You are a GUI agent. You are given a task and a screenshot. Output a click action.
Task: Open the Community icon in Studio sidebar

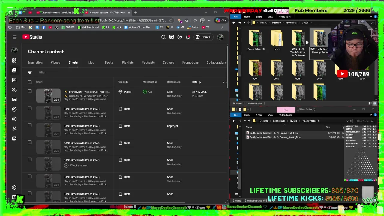pos(14,90)
